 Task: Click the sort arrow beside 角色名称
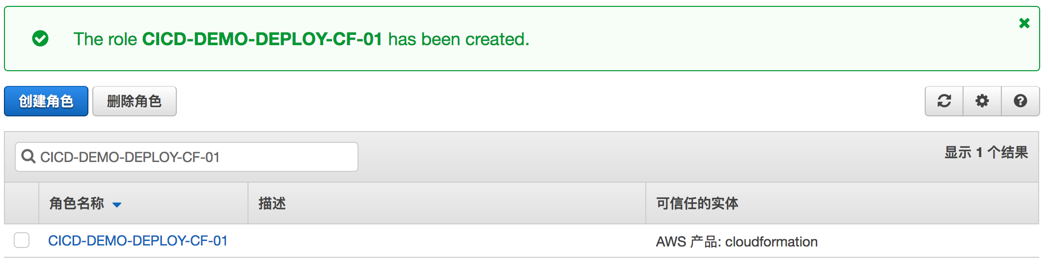point(117,205)
